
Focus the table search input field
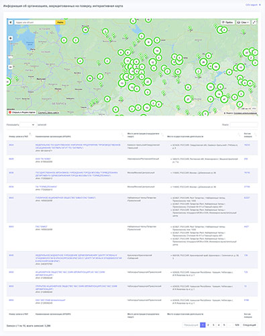pos(244,125)
